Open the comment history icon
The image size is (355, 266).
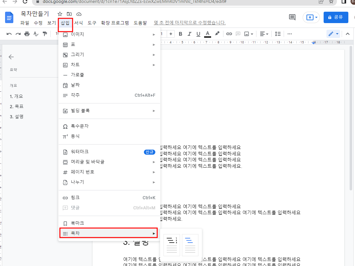click(x=292, y=17)
